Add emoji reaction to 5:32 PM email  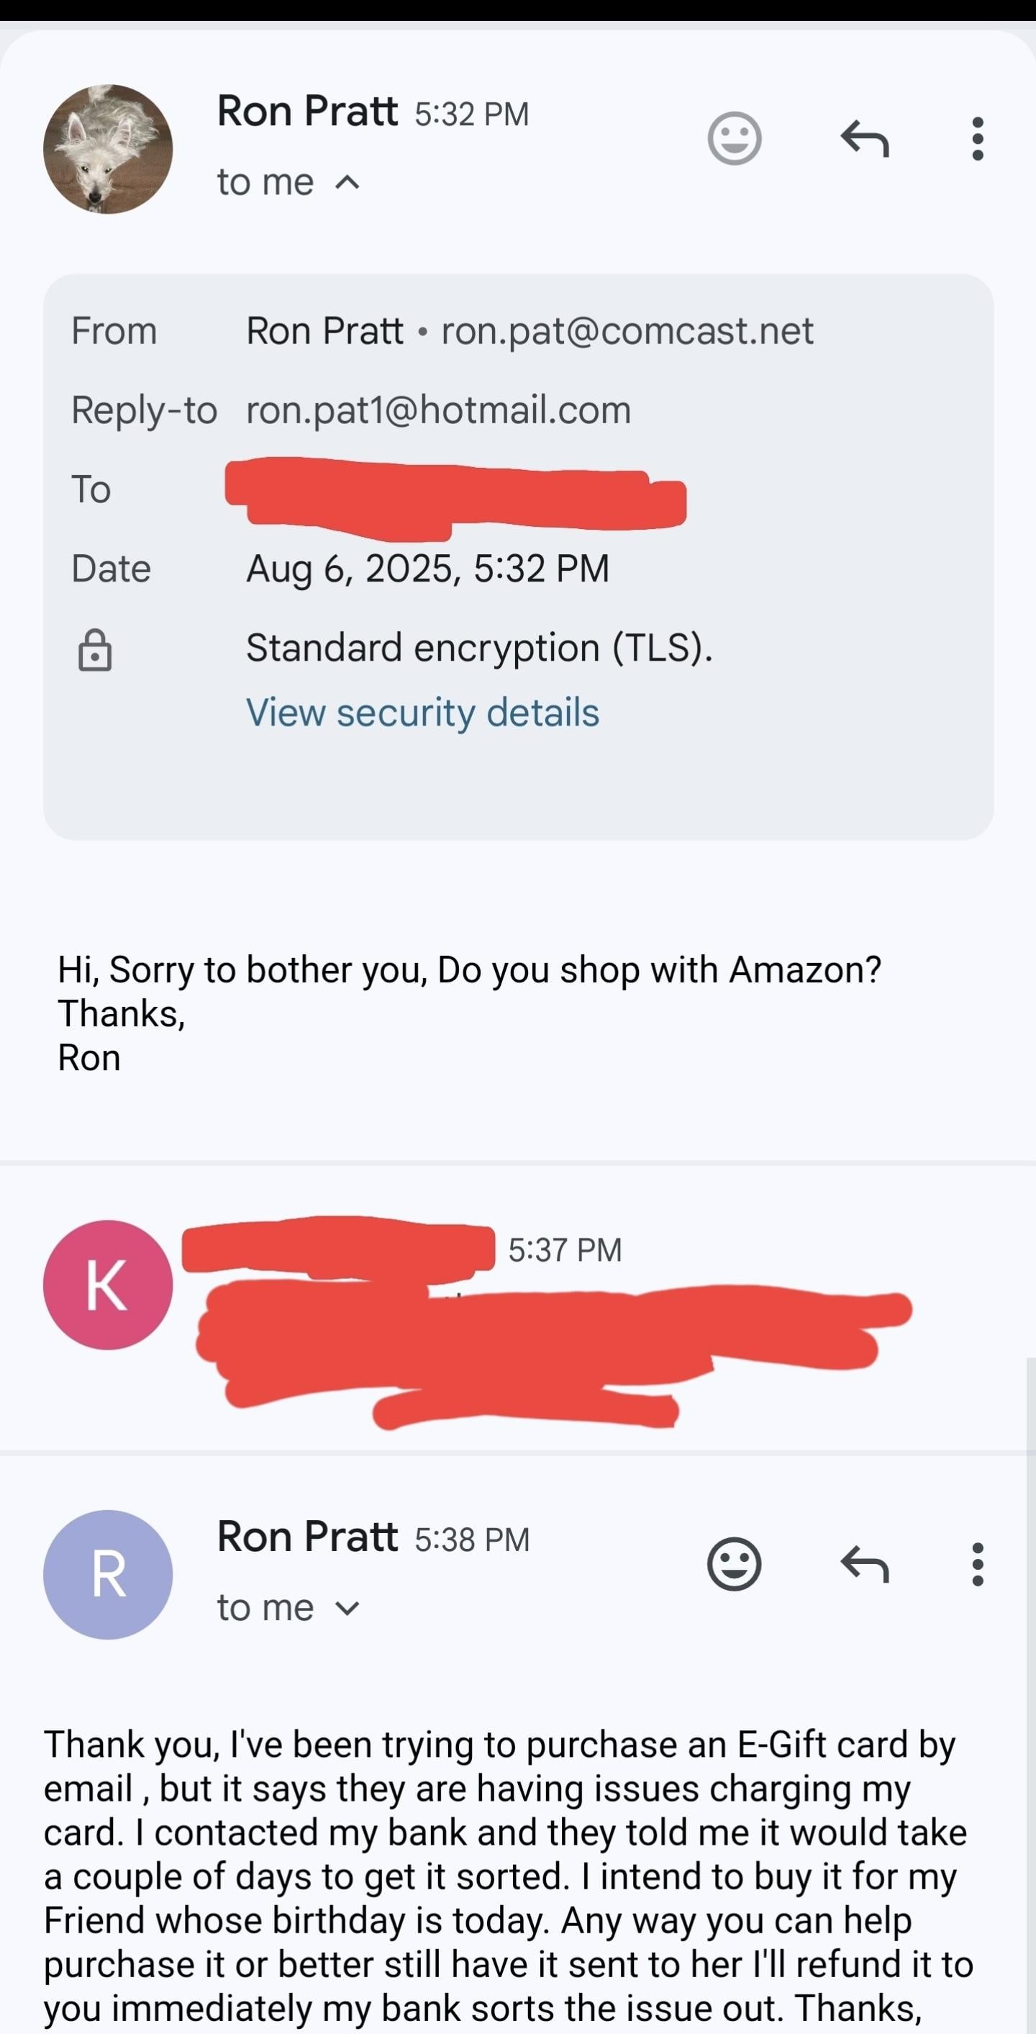[x=734, y=139]
